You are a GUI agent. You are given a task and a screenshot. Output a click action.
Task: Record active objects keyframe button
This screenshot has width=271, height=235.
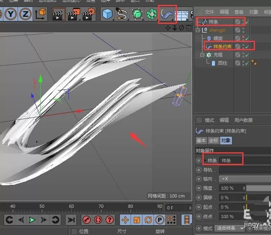click(87, 220)
